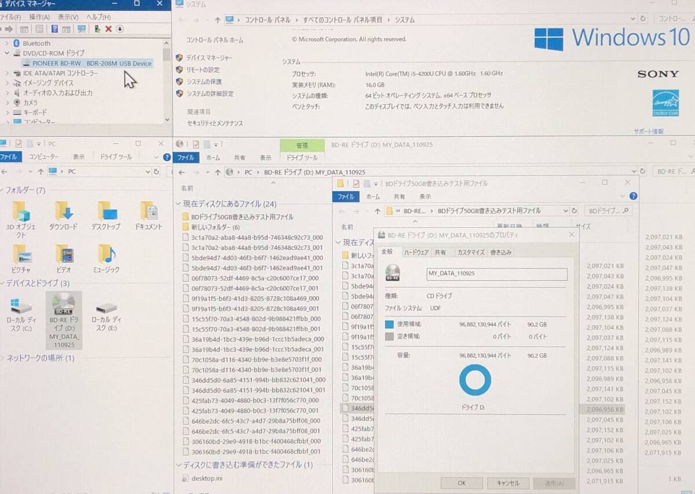Click OK button in properties dialog
This screenshot has width=695, height=494.
[x=462, y=483]
